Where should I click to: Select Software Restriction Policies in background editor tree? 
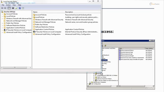tap(104, 79)
